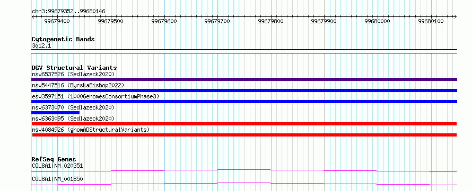Open nsv4084926 (gnomADStructuralVariants) label
This screenshot has height=191, width=472.
click(91, 130)
